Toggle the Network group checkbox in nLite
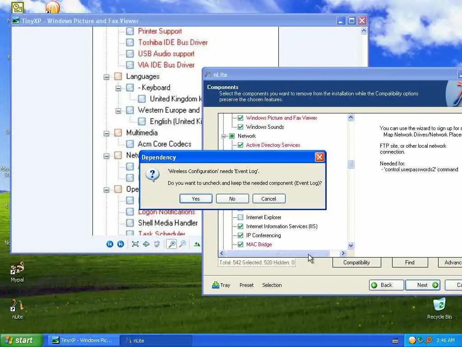The width and height of the screenshot is (462, 347). (x=232, y=136)
